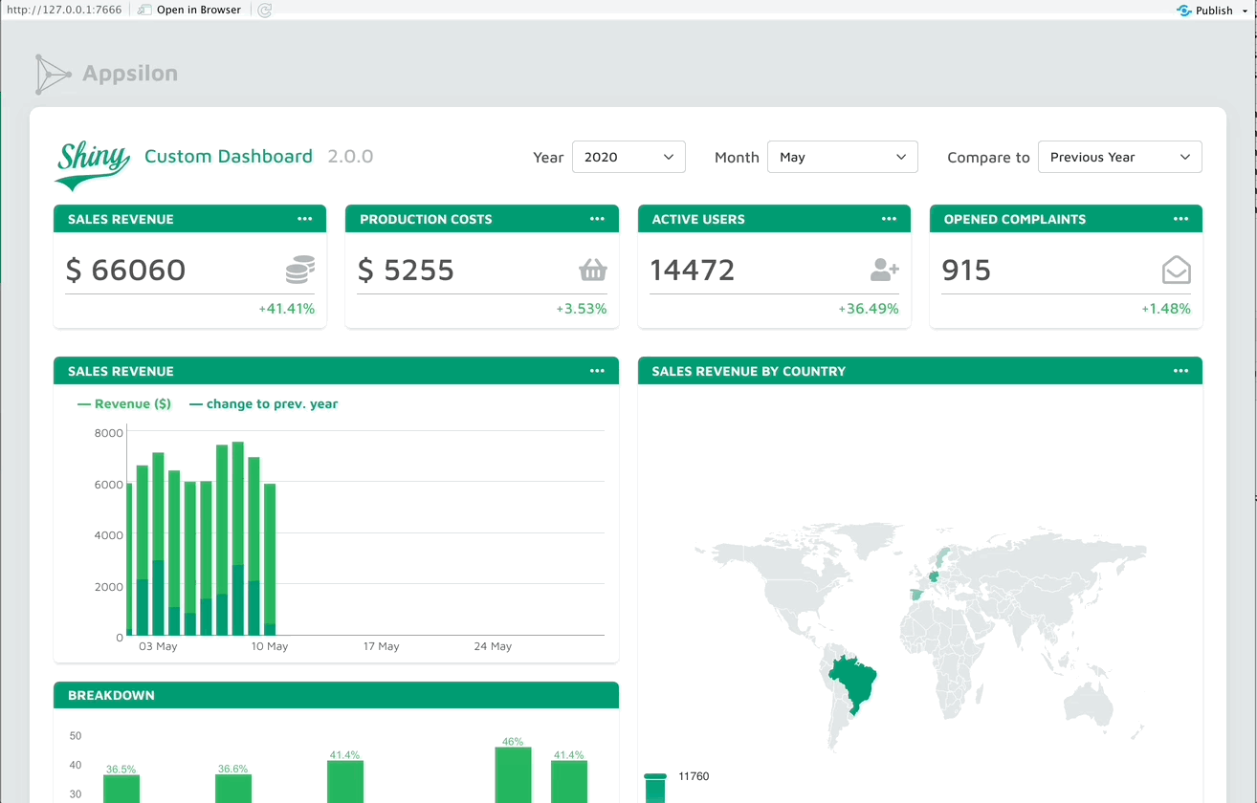Open the Active Users card options menu
Viewport: 1257px width, 803px height.
point(889,219)
